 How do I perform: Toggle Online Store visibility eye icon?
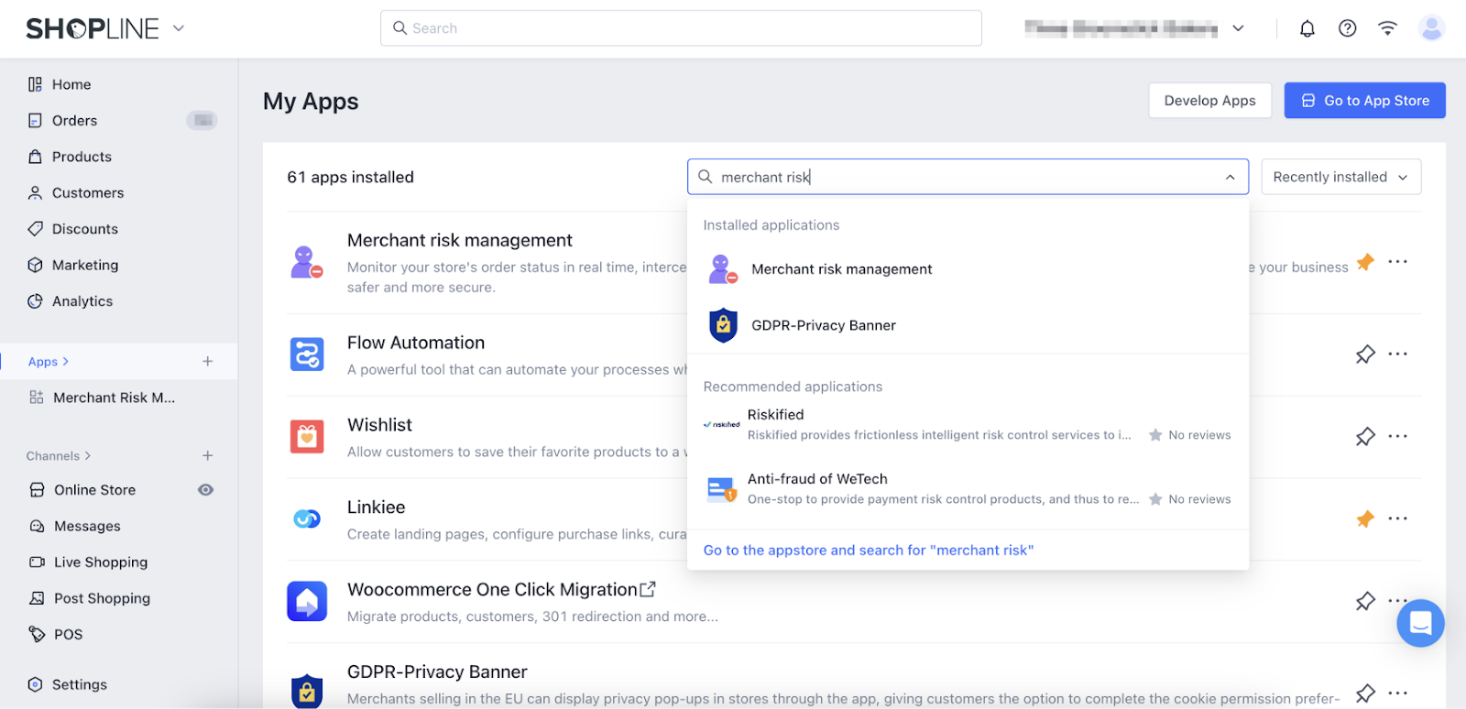tap(206, 490)
